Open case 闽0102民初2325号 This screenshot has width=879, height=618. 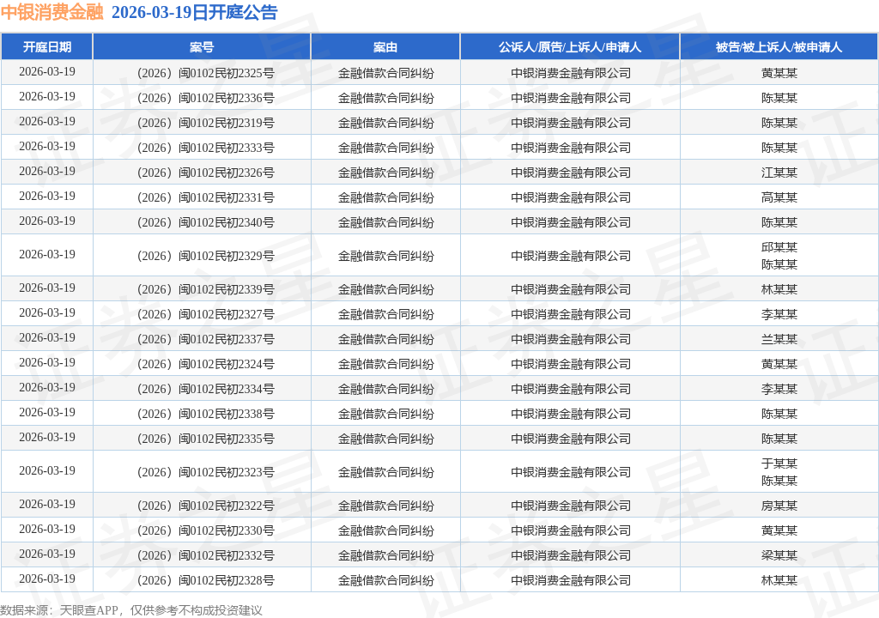tap(206, 74)
